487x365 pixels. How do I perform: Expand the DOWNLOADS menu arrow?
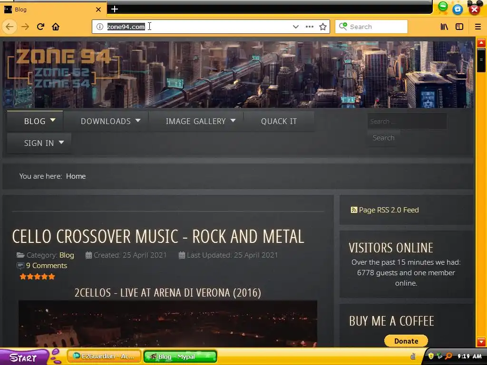pos(138,120)
